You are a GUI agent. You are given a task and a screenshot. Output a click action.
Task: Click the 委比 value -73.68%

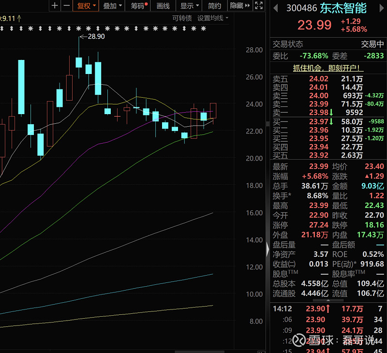click(313, 56)
